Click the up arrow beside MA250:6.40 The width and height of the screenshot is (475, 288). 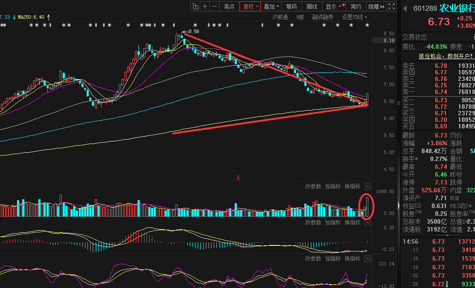point(49,17)
